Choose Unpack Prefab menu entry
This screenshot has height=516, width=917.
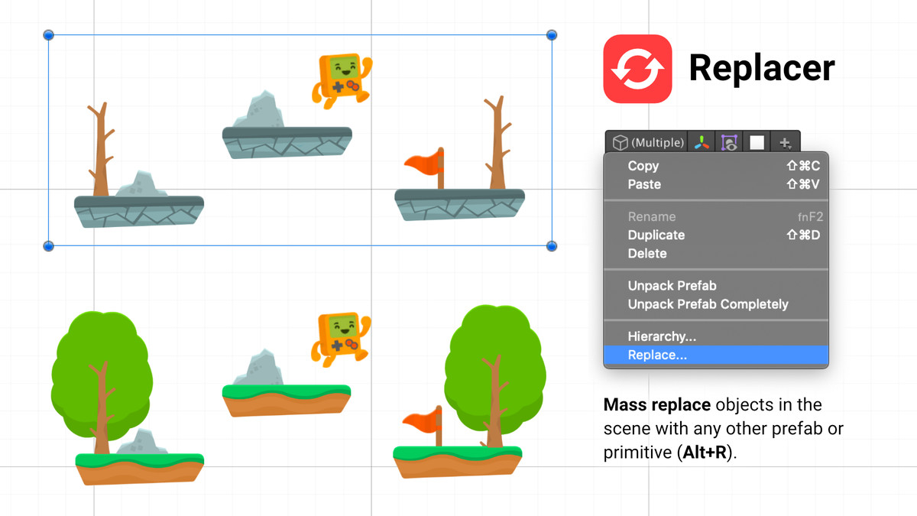[716, 286]
